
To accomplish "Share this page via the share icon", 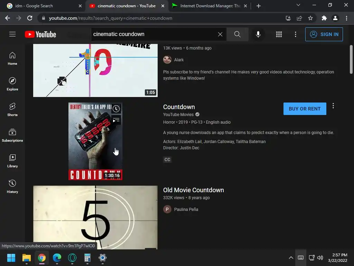I will click(299, 18).
